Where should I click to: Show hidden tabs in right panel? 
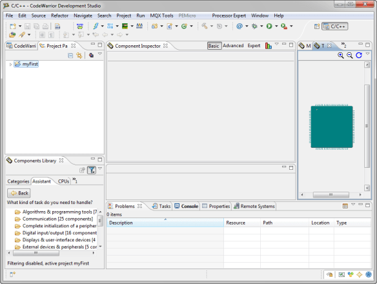pos(343,45)
